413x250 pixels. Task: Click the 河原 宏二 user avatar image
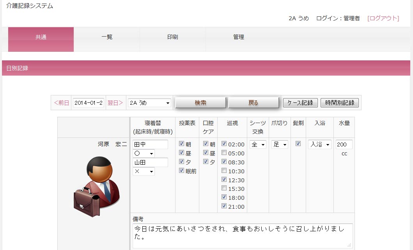pos(97,187)
